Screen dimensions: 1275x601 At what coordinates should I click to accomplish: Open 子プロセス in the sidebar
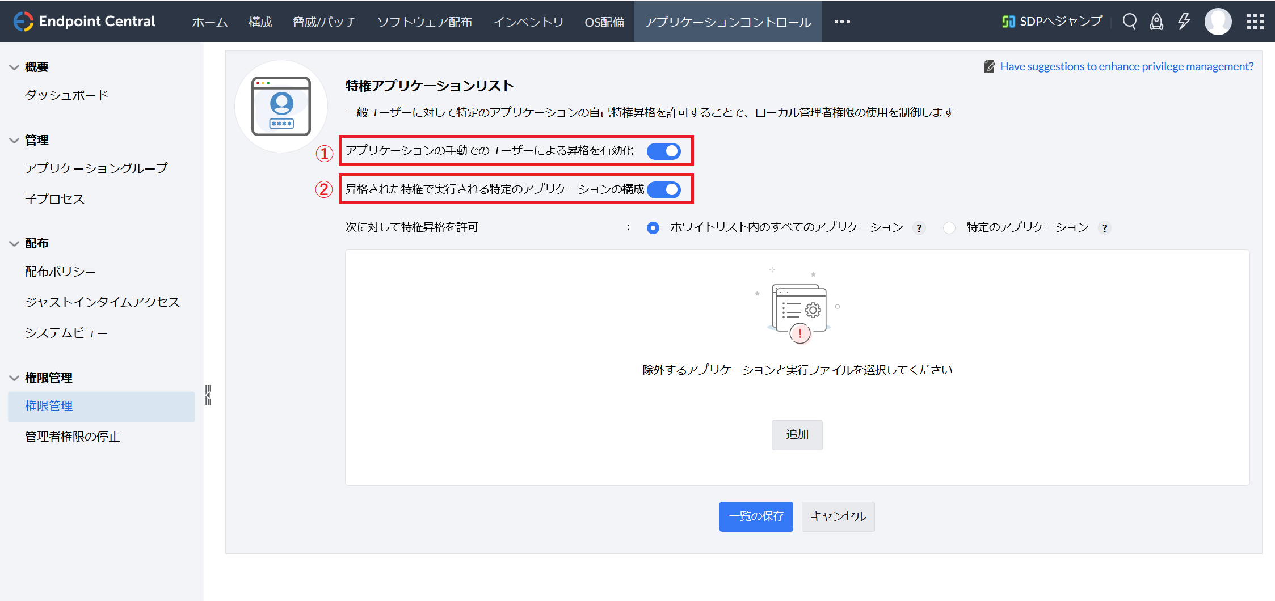pos(54,199)
